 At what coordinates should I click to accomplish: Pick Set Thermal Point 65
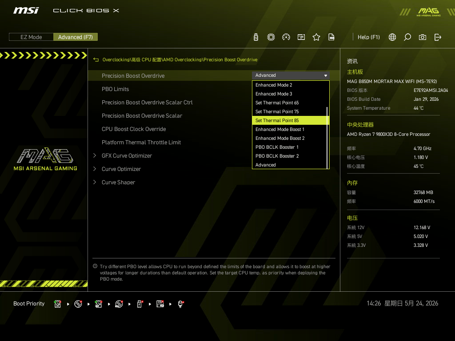(x=291, y=103)
